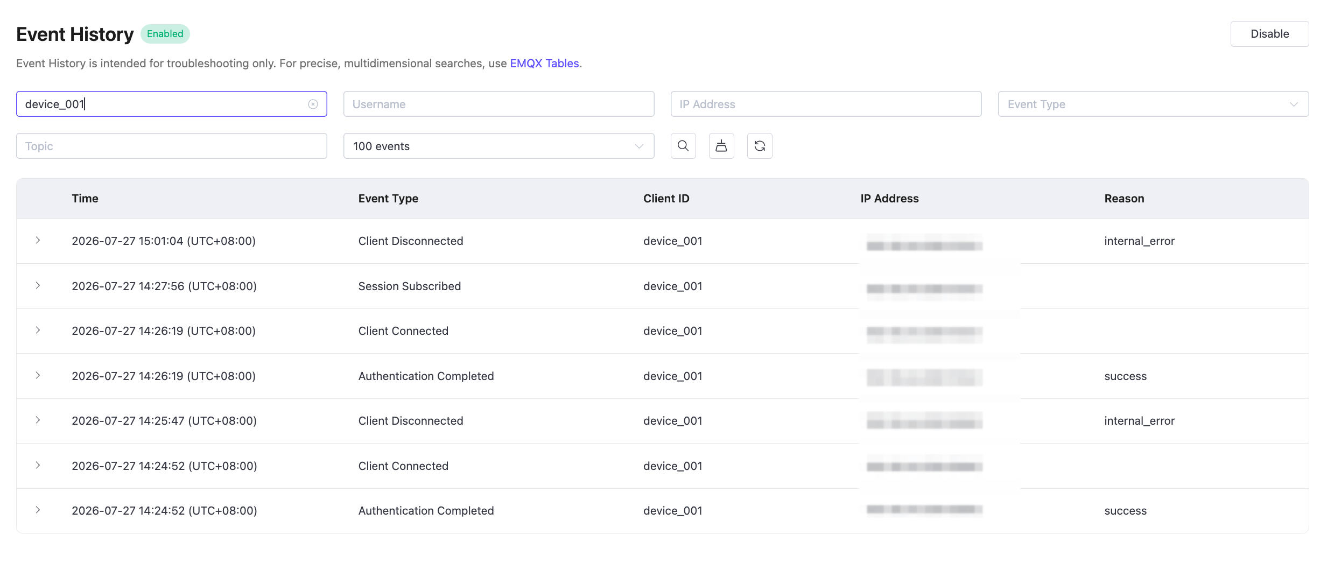Click the Client ID column header
This screenshot has width=1320, height=562.
pyautogui.click(x=666, y=199)
